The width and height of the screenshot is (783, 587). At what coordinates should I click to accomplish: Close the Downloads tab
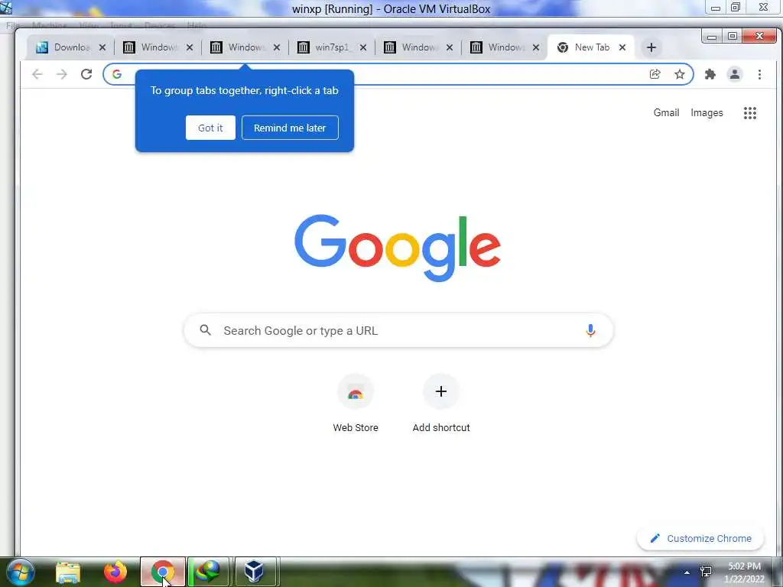102,47
